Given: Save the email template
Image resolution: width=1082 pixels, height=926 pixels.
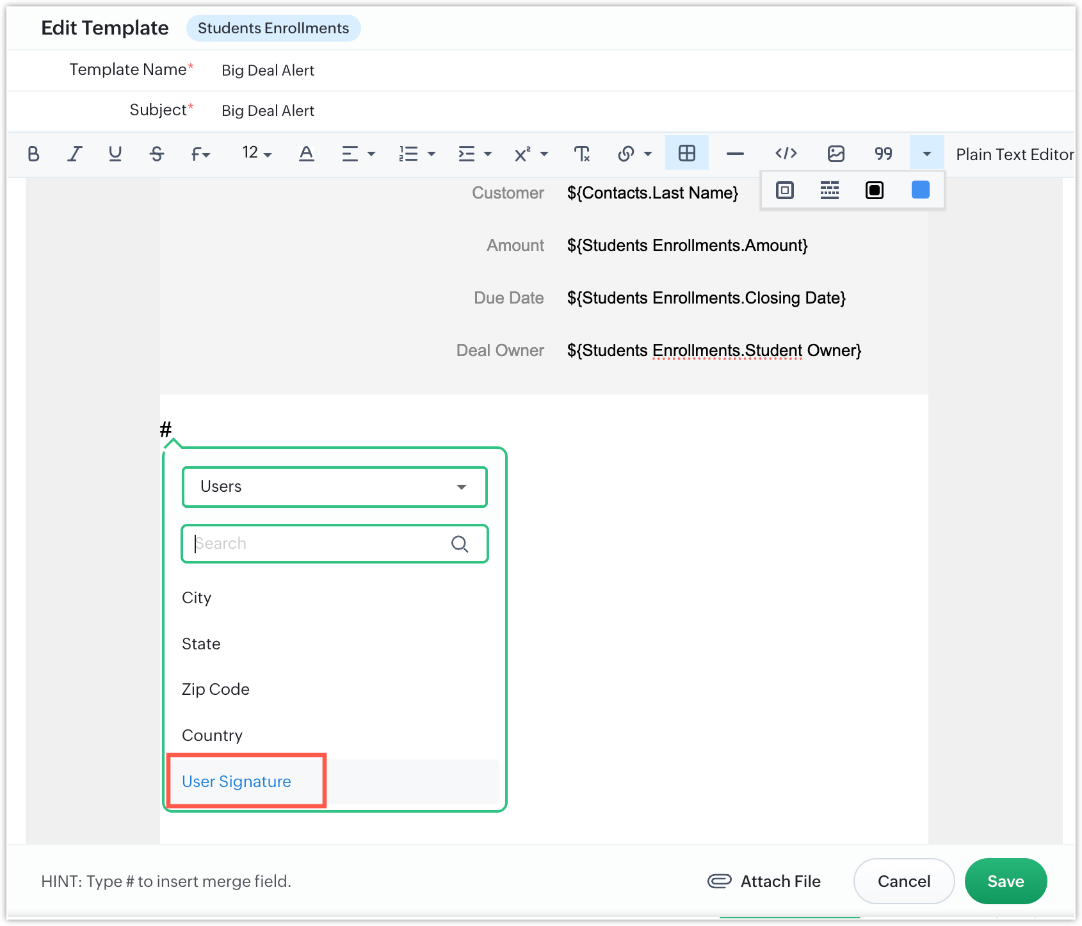Looking at the screenshot, I should (1005, 881).
